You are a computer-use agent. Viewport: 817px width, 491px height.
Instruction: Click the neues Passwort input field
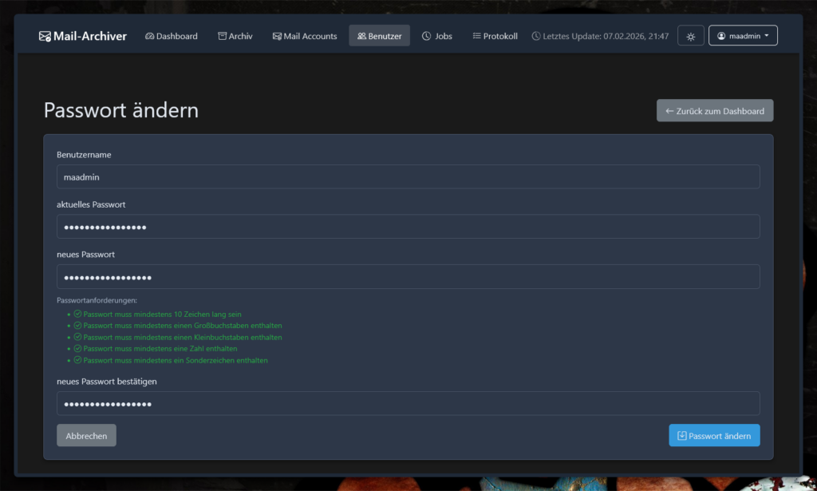point(408,277)
